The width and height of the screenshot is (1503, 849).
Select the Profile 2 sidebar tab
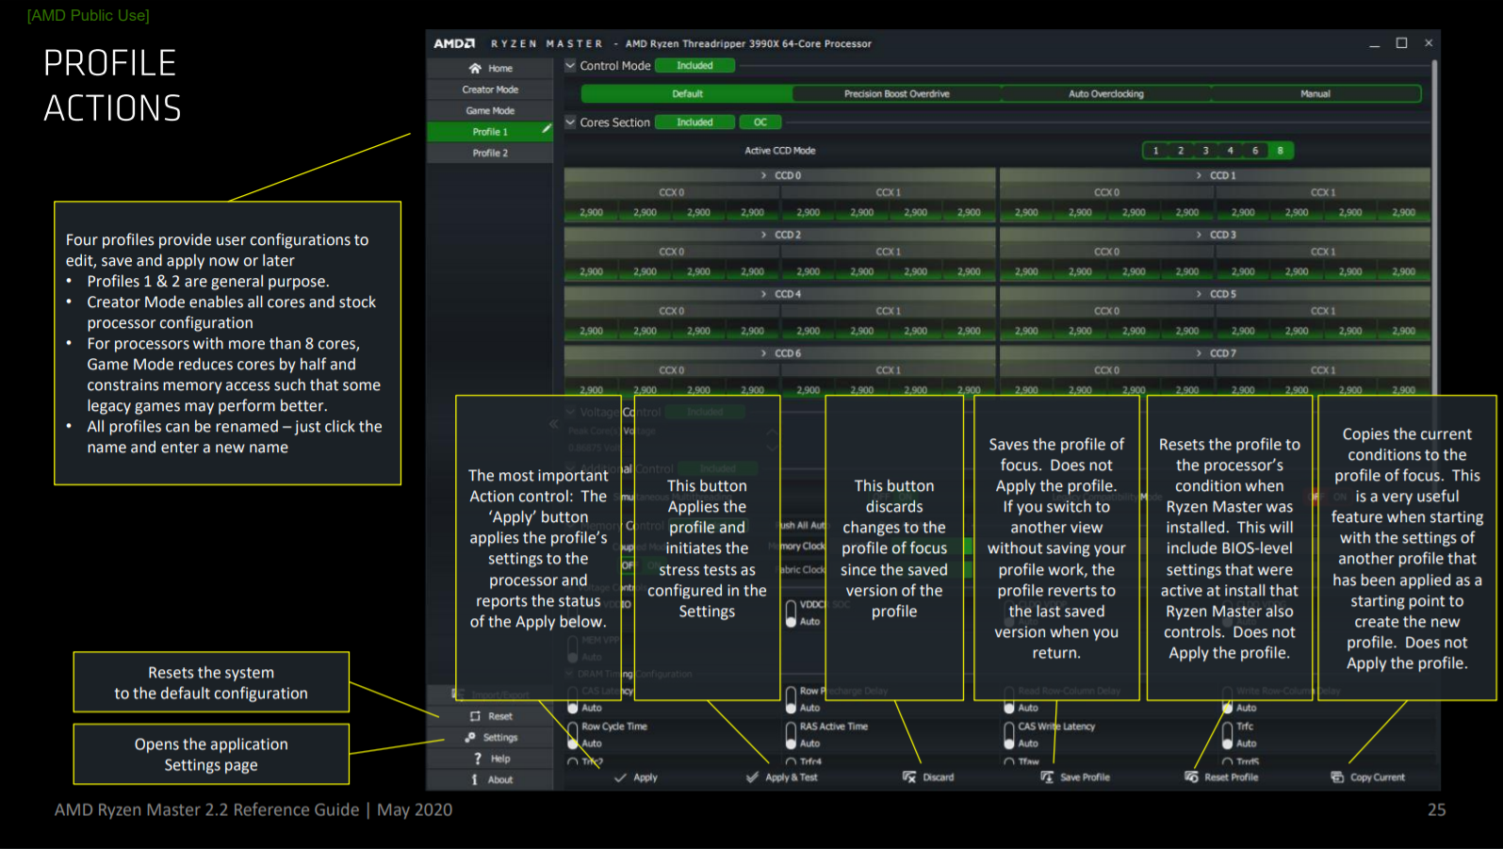tap(490, 153)
